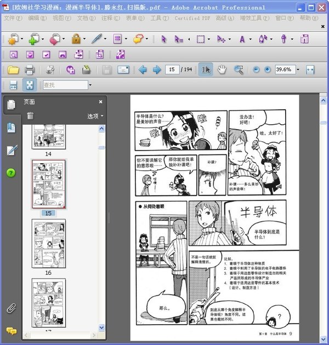
Task: Click the Forms icon
Action: click(x=117, y=39)
